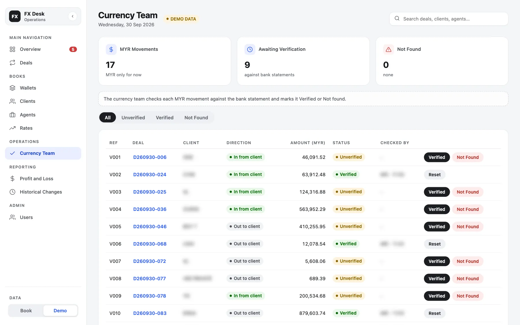Open the Agents briefcase icon

12,115
